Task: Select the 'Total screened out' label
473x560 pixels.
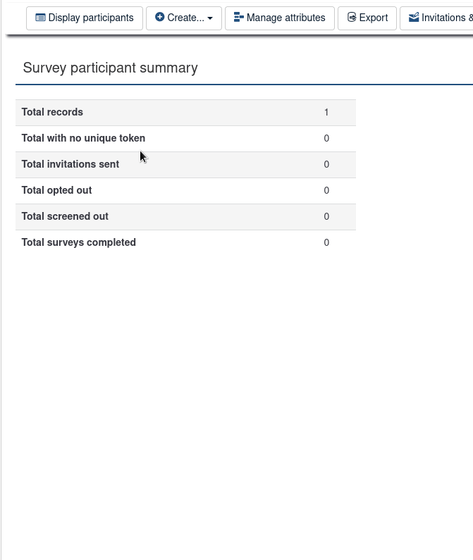Action: coord(65,216)
